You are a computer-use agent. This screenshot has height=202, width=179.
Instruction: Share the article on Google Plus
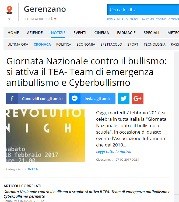pyautogui.click(x=138, y=98)
